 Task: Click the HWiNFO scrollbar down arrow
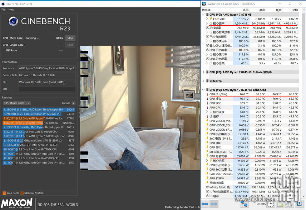coord(304,196)
